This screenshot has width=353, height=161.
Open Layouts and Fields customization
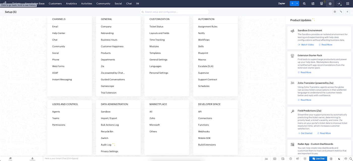pyautogui.click(x=159, y=33)
